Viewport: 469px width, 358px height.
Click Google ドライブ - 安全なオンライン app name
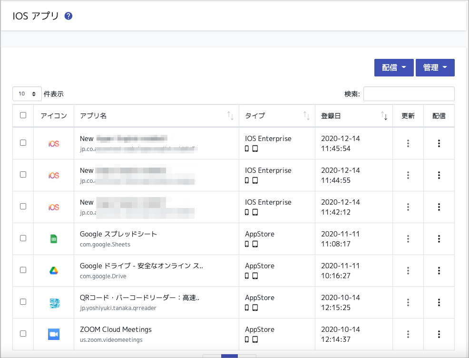(141, 266)
